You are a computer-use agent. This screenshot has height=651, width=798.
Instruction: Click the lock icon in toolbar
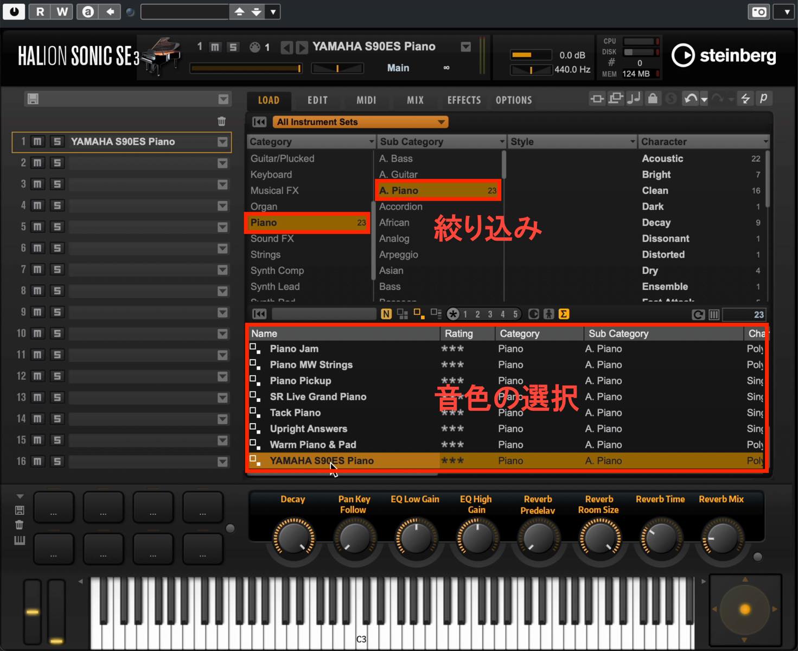coord(653,98)
